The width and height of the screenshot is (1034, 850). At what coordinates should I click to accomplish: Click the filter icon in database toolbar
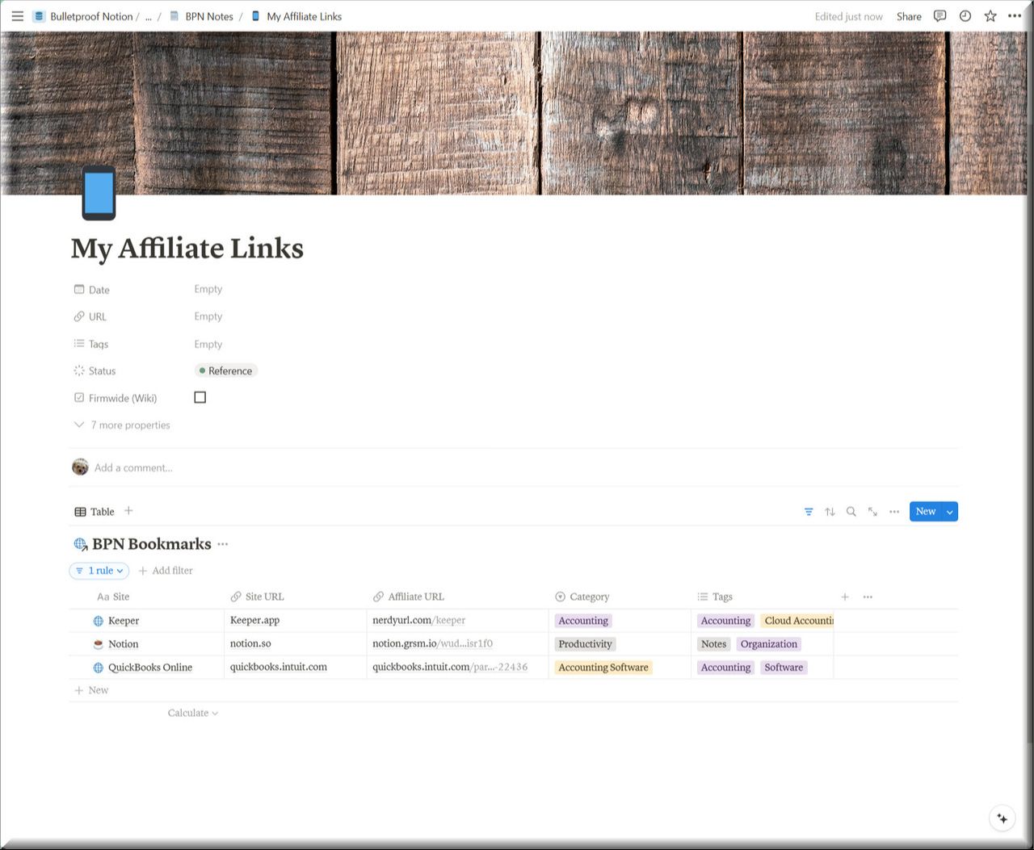click(x=809, y=512)
